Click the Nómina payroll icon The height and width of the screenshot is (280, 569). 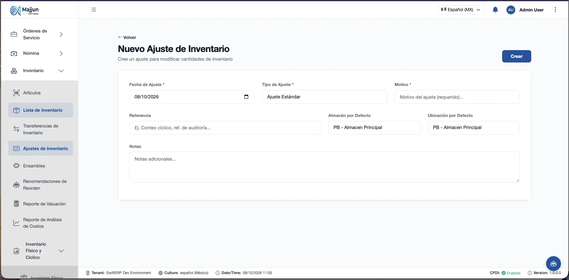[x=14, y=54]
